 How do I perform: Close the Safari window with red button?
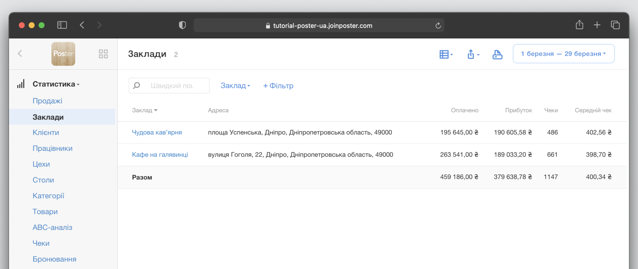click(x=22, y=25)
